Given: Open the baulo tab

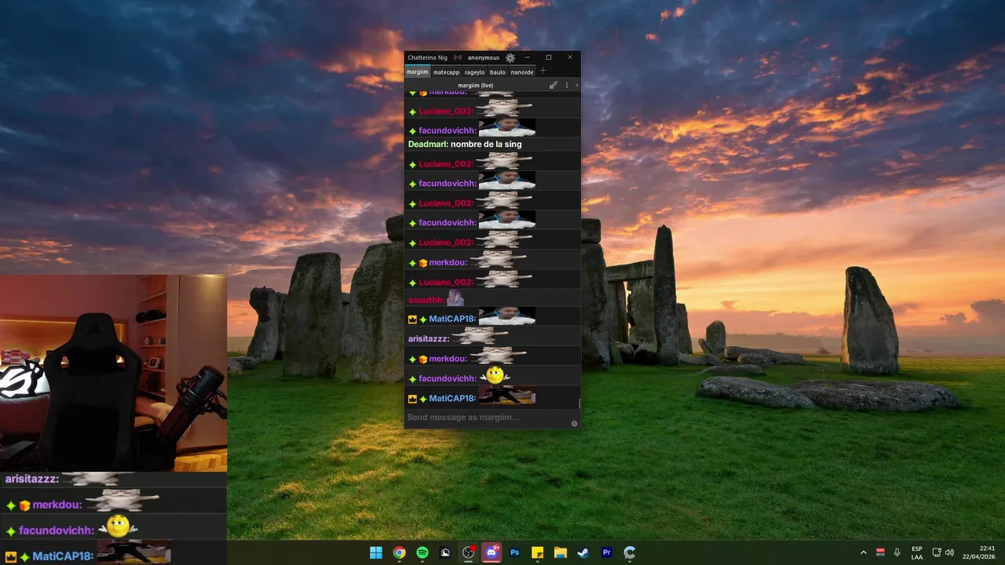Looking at the screenshot, I should pyautogui.click(x=498, y=71).
